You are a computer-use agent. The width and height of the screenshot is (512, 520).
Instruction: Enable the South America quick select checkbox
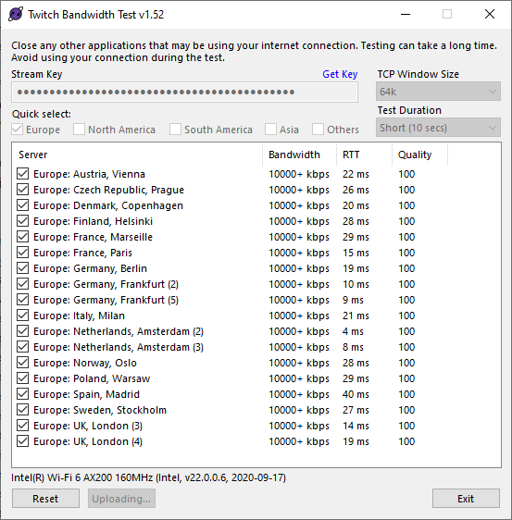[175, 130]
